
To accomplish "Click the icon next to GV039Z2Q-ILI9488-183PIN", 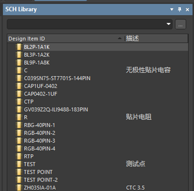I will [x=19, y=109].
